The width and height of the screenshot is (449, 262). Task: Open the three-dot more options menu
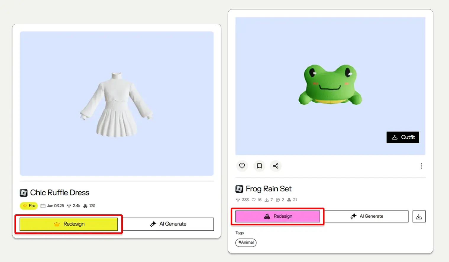[x=421, y=166]
